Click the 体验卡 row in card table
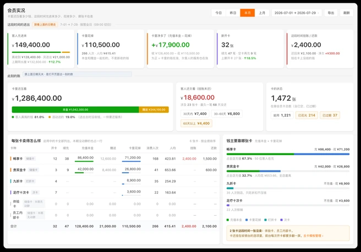Screen dimensions: 361x252 (x=113, y=204)
